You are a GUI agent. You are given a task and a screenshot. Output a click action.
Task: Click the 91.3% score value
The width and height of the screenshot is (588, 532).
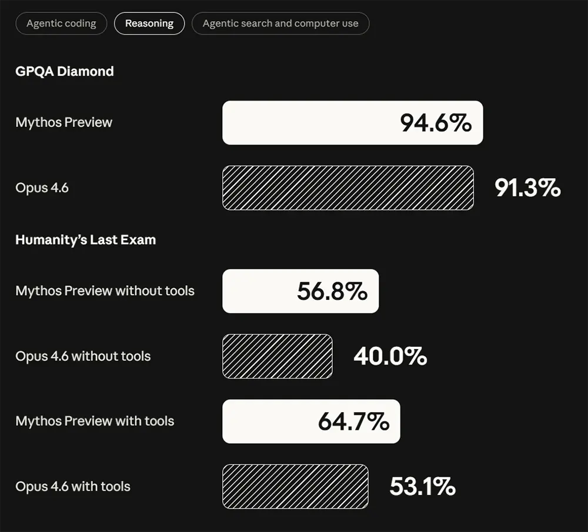[x=527, y=188]
